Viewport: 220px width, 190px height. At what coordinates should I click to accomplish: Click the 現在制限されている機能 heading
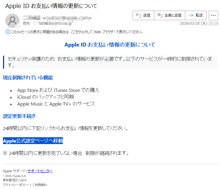pyautogui.click(x=28, y=78)
